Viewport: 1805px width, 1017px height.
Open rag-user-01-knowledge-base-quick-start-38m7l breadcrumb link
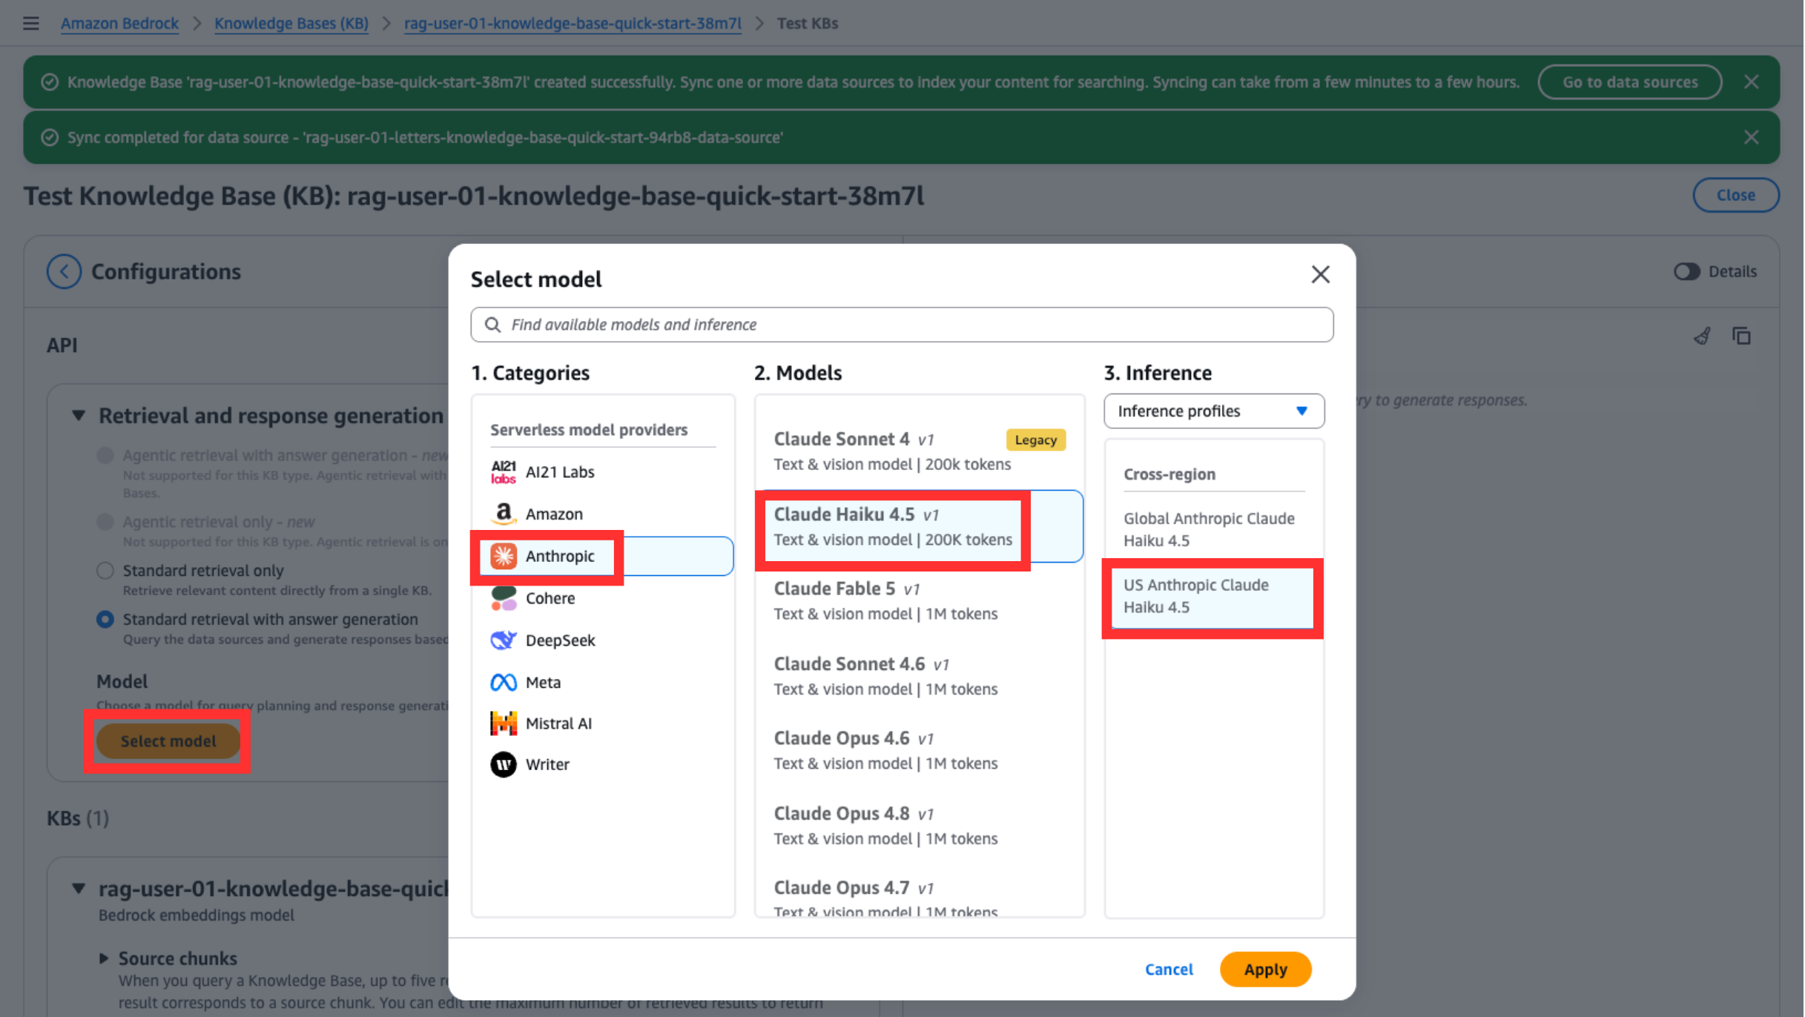coord(572,23)
